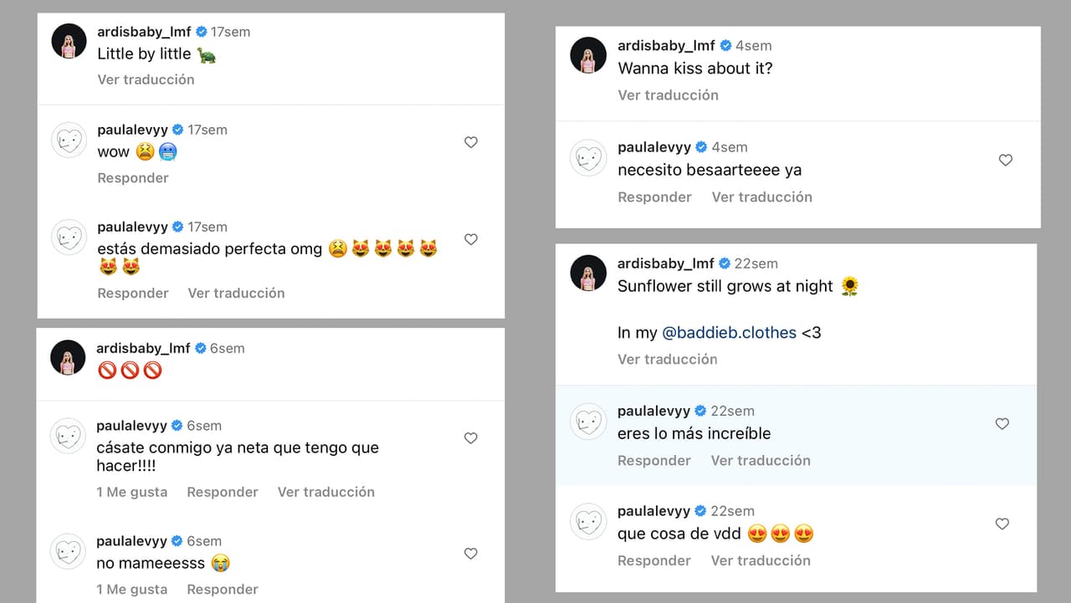Toggle like on "estás demasiado perfecta" comment
Screen dimensions: 1071x603
471,238
